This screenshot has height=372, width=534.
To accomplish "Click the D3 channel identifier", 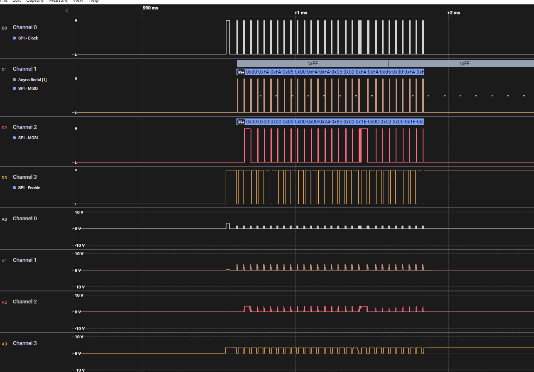I will [4, 177].
